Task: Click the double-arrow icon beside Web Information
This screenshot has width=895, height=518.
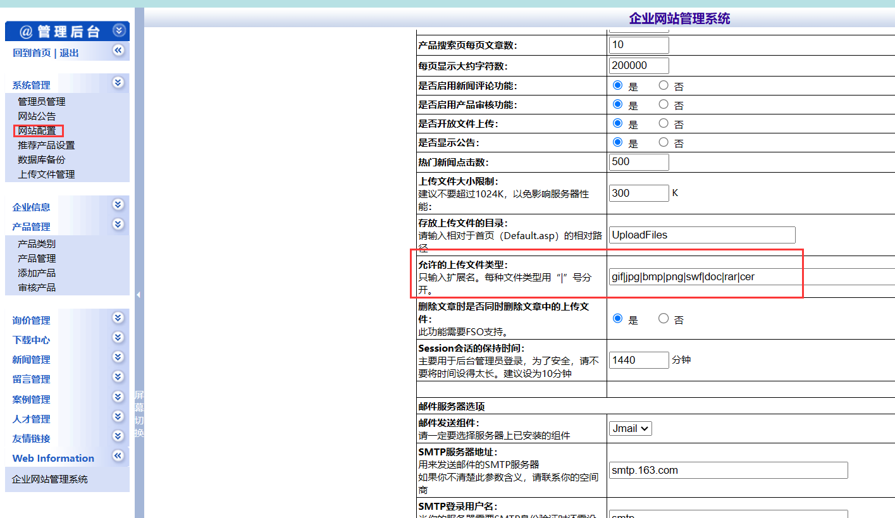Action: 118,455
